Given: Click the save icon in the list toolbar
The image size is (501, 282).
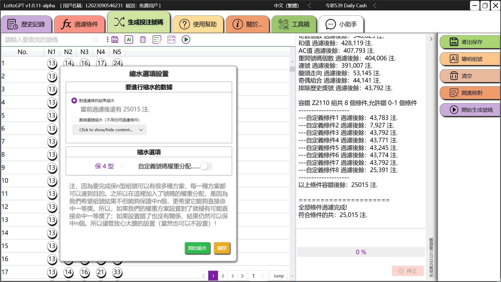Looking at the screenshot, I should click(115, 40).
